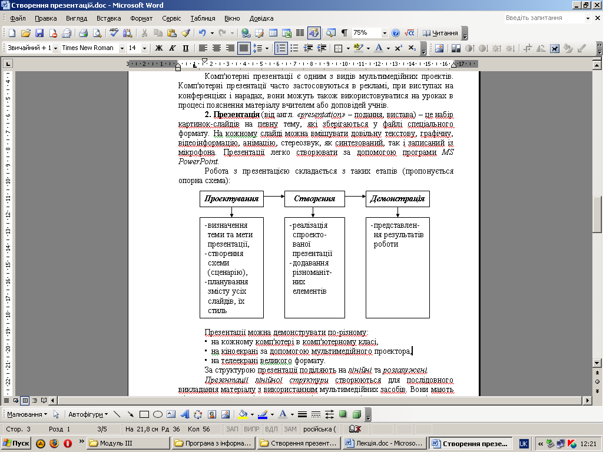Insert a text box from drawing toolbar
Image resolution: width=603 pixels, height=452 pixels.
171,414
